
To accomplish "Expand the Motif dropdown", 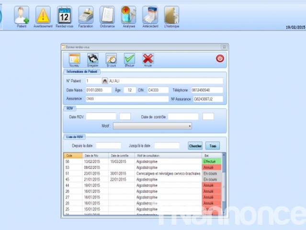I will pyautogui.click(x=152, y=126).
